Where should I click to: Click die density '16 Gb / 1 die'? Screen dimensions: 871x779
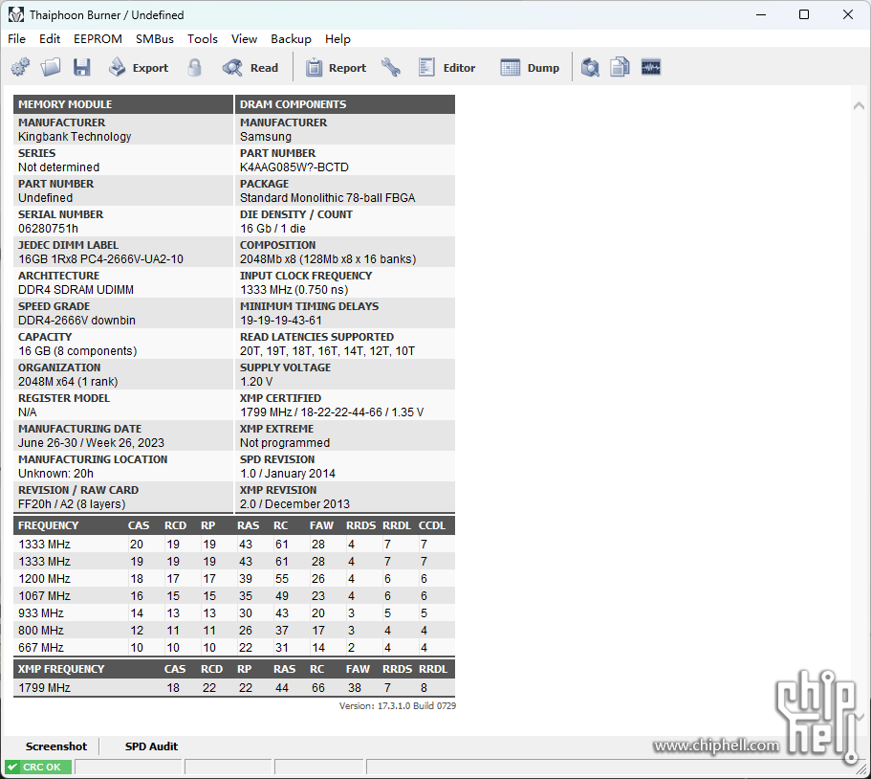[272, 229]
